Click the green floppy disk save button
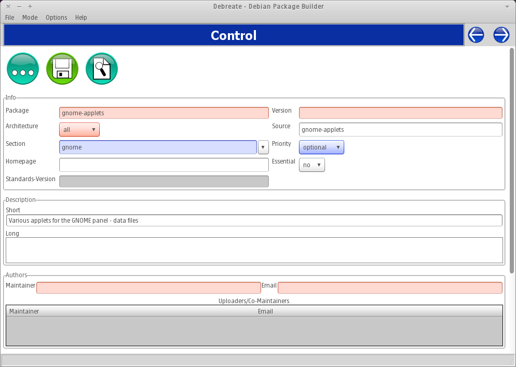The height and width of the screenshot is (367, 516). 62,69
